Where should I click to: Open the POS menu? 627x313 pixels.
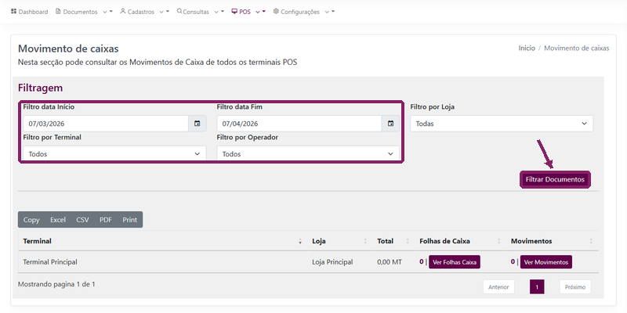tap(248, 12)
